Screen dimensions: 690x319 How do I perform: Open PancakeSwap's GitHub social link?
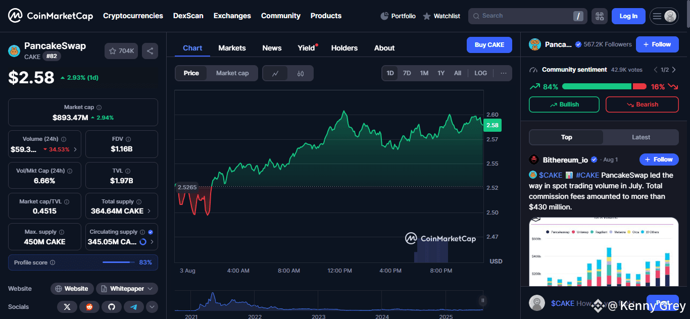coord(112,307)
